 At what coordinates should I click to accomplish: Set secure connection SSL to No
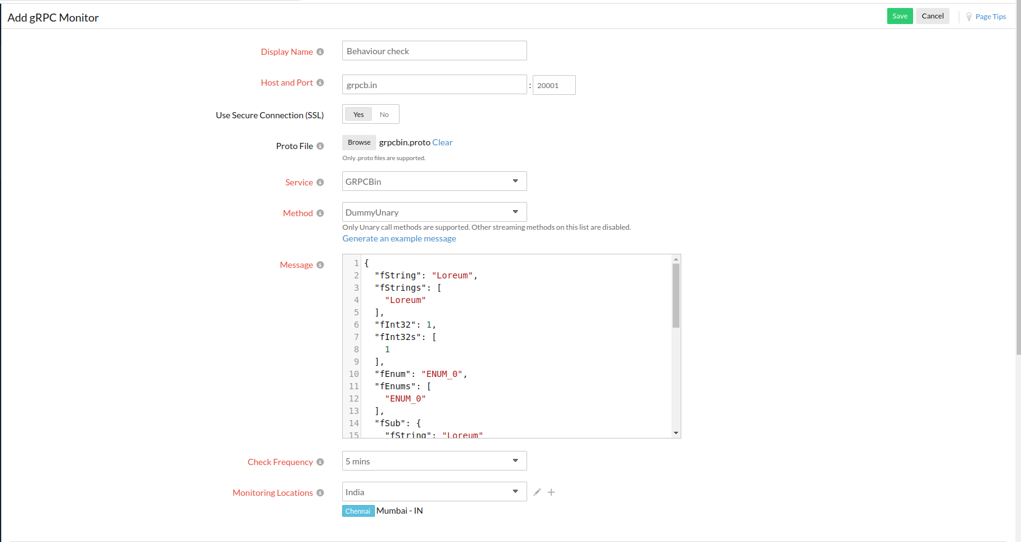pos(384,115)
